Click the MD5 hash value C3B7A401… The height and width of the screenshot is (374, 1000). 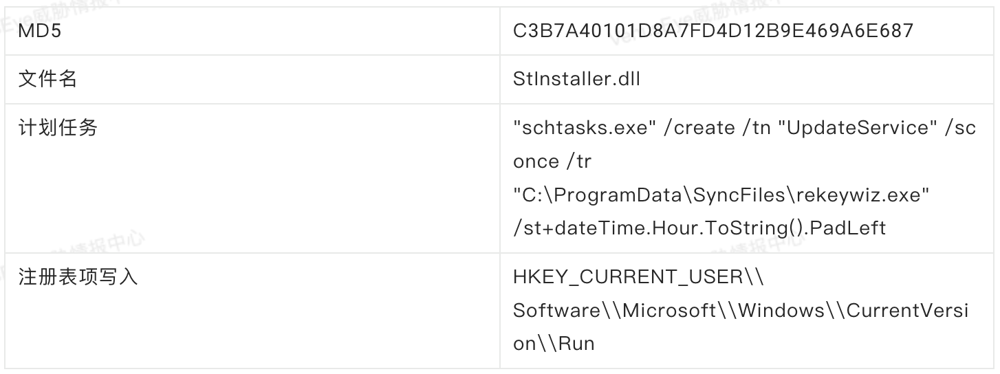(x=713, y=31)
